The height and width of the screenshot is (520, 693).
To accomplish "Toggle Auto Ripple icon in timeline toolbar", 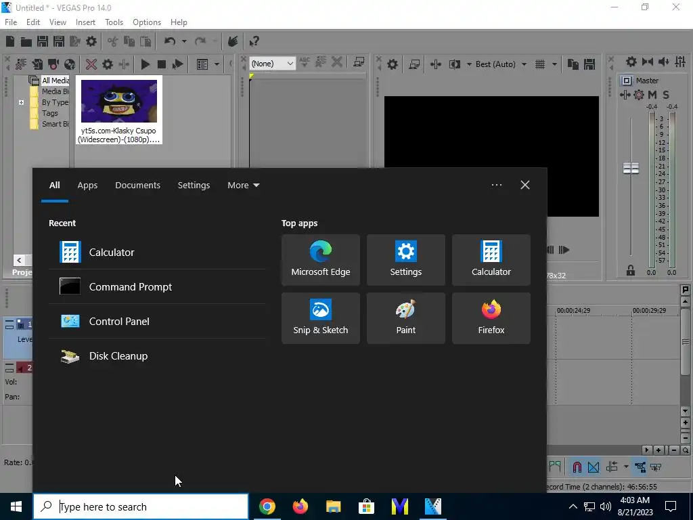I will pyautogui.click(x=612, y=467).
